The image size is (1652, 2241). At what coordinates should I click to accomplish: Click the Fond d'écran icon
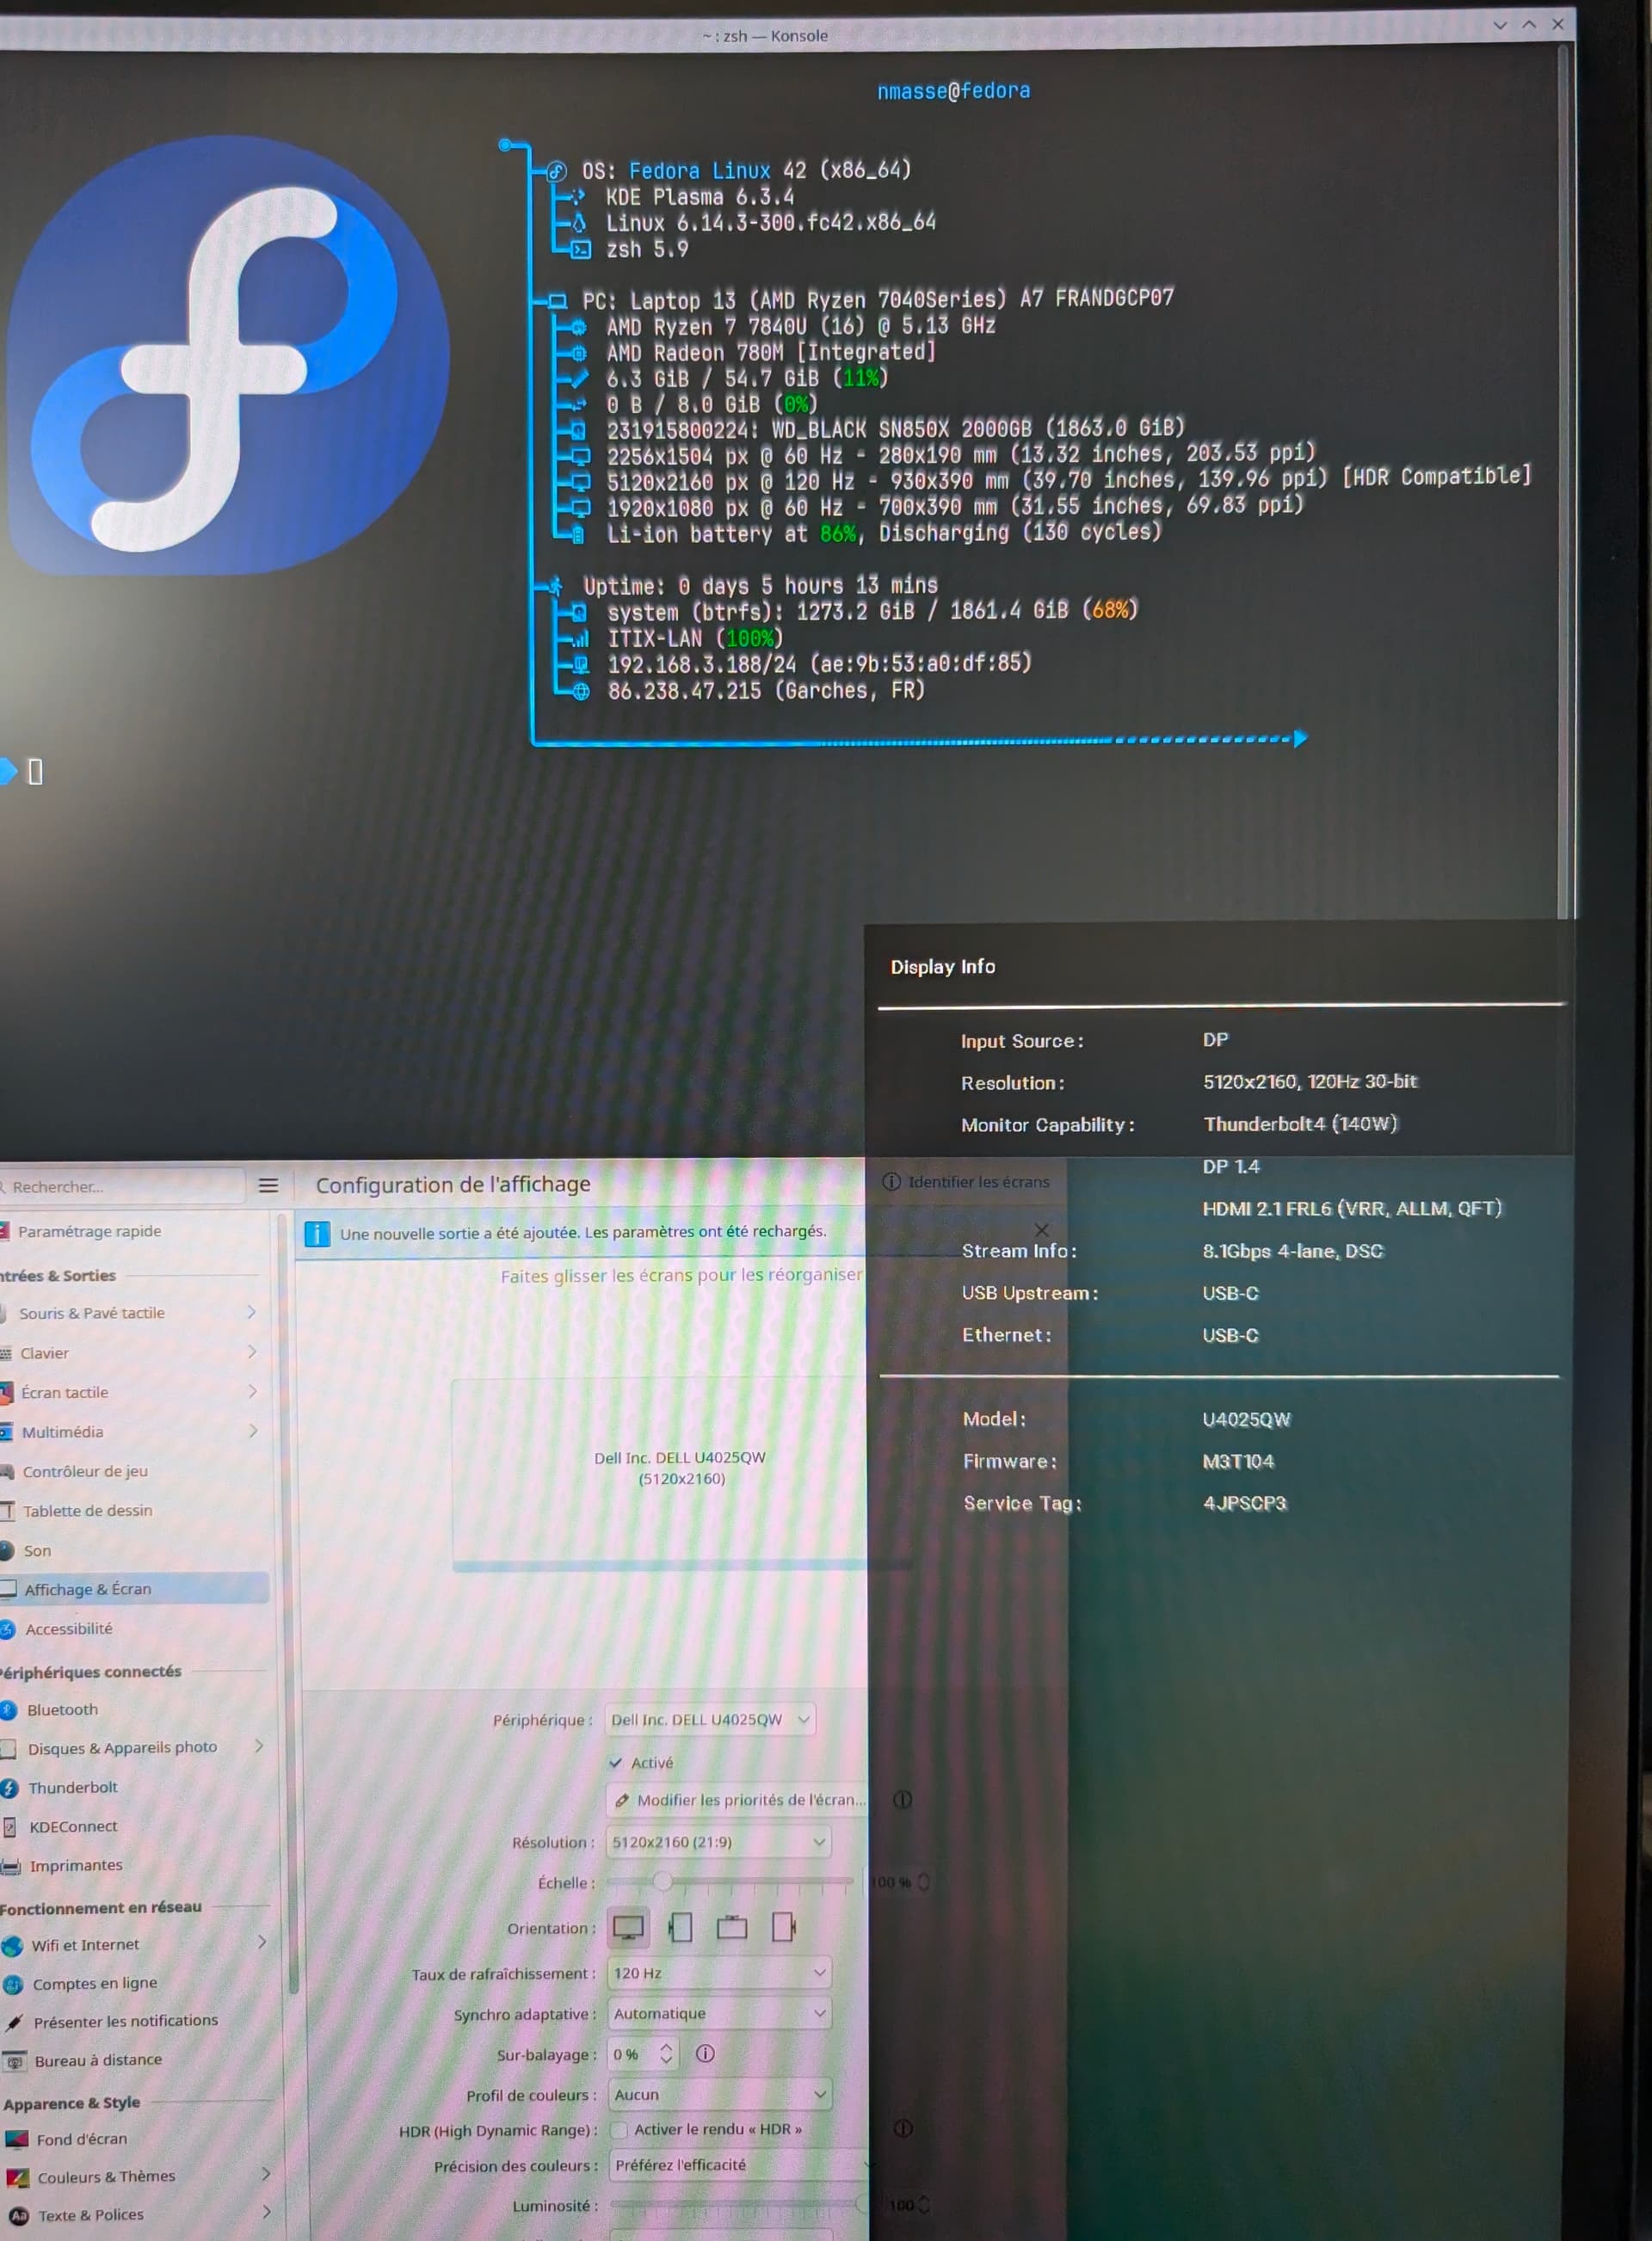(x=17, y=2139)
